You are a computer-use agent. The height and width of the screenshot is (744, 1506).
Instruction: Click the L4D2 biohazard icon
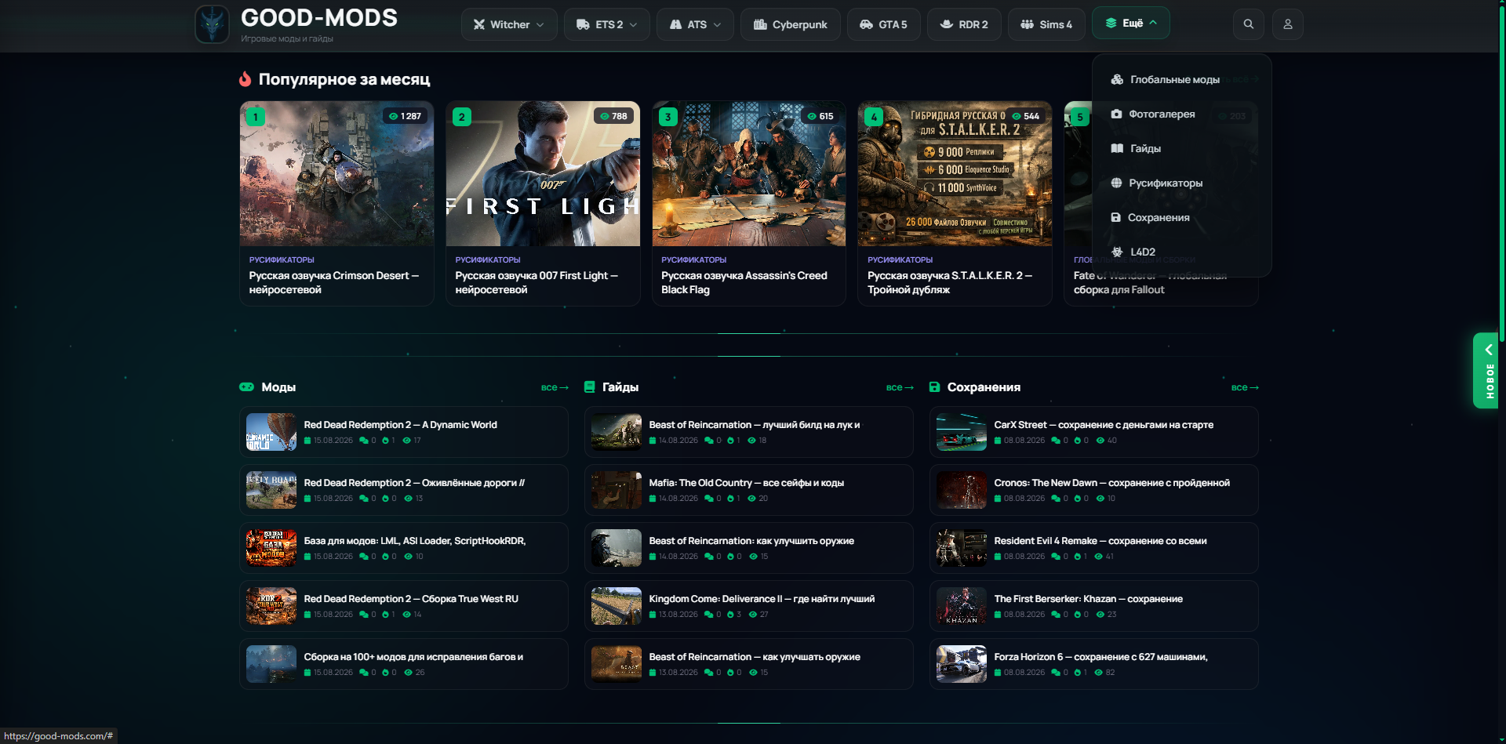point(1117,252)
